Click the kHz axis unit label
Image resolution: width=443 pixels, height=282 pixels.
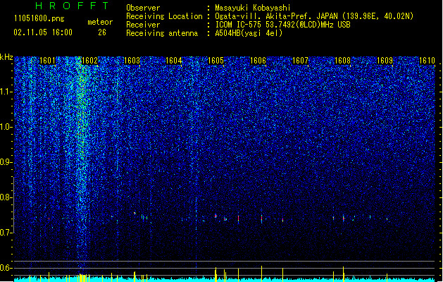coord(6,57)
